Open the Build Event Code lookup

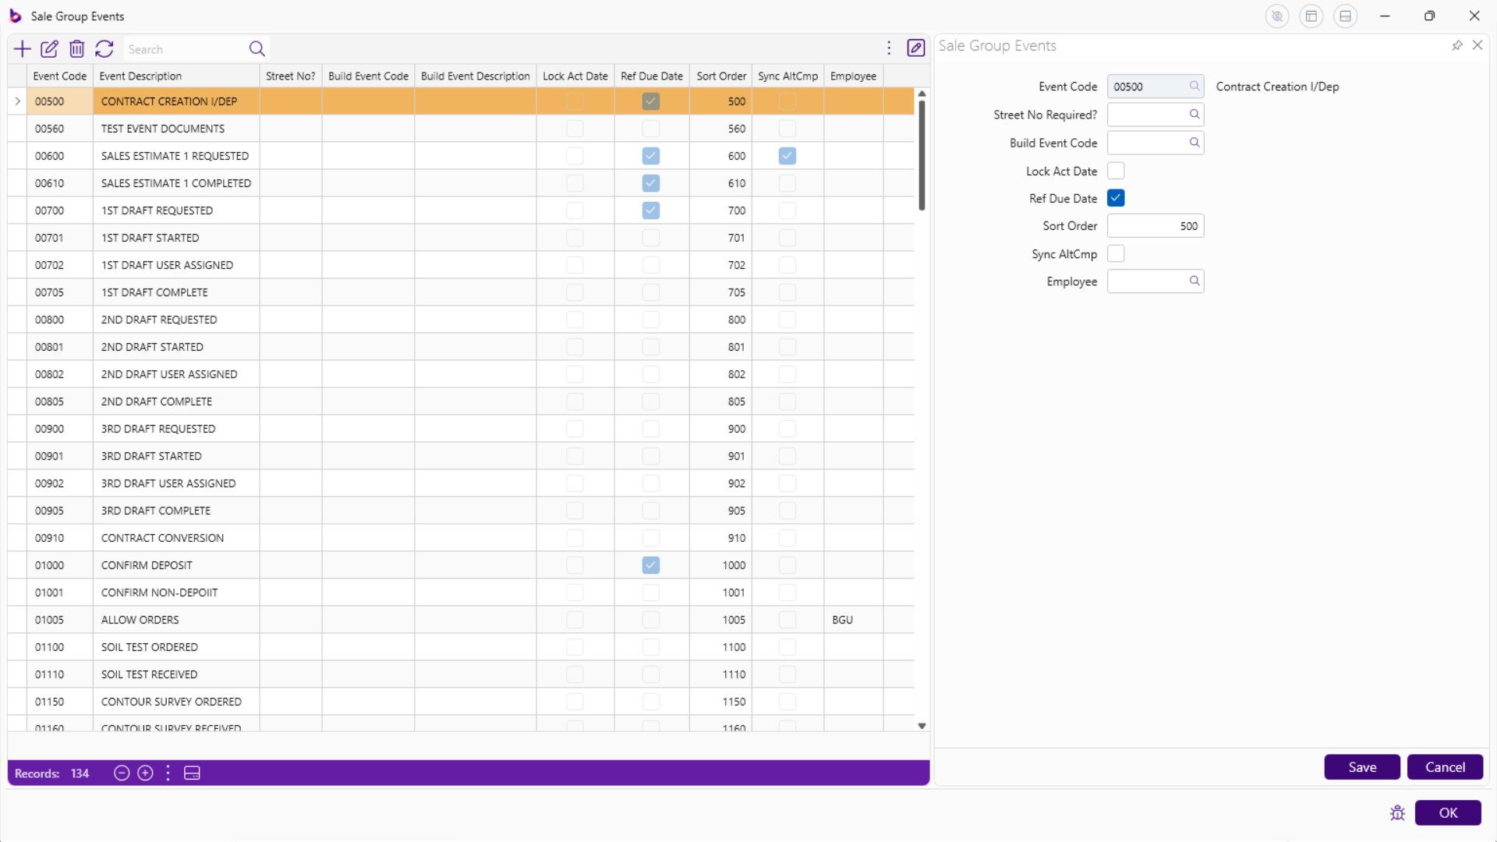tap(1194, 143)
